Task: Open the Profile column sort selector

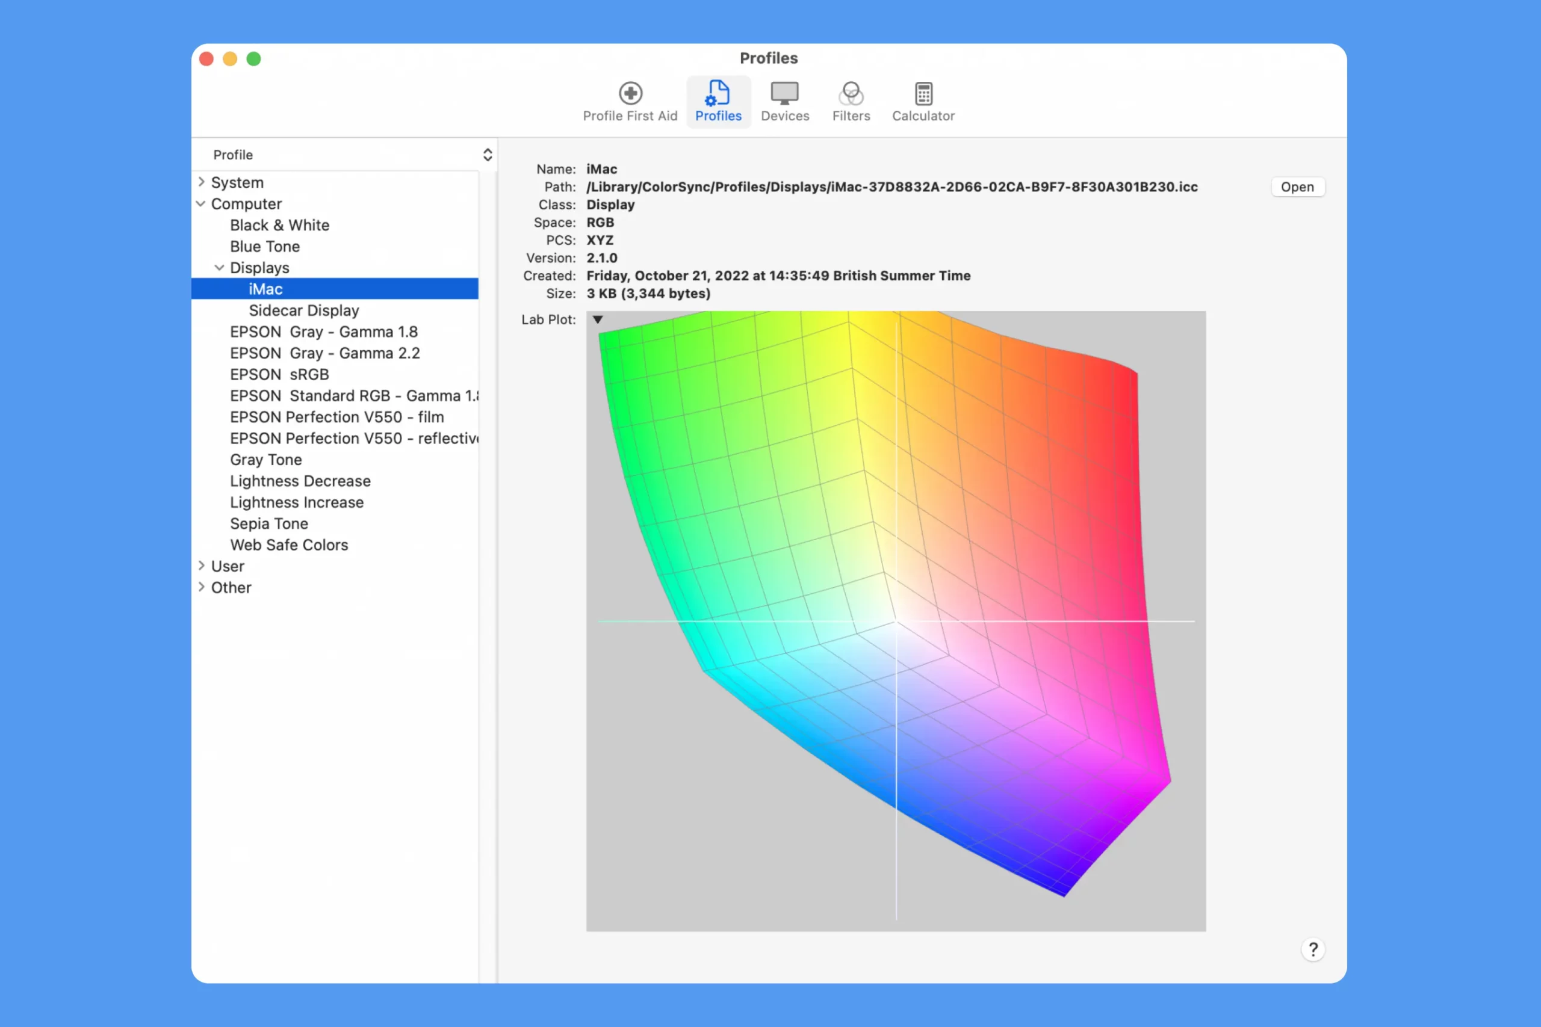Action: [488, 155]
